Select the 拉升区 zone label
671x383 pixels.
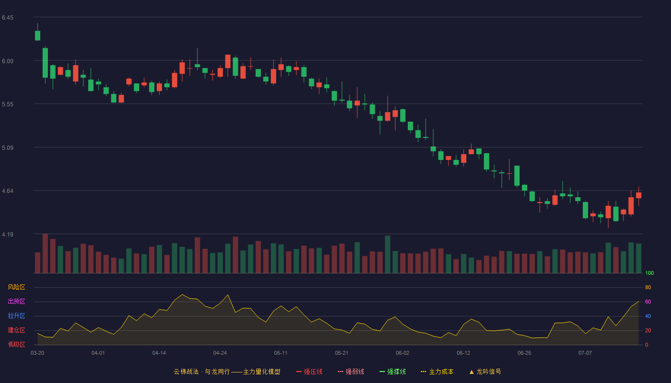(x=16, y=316)
